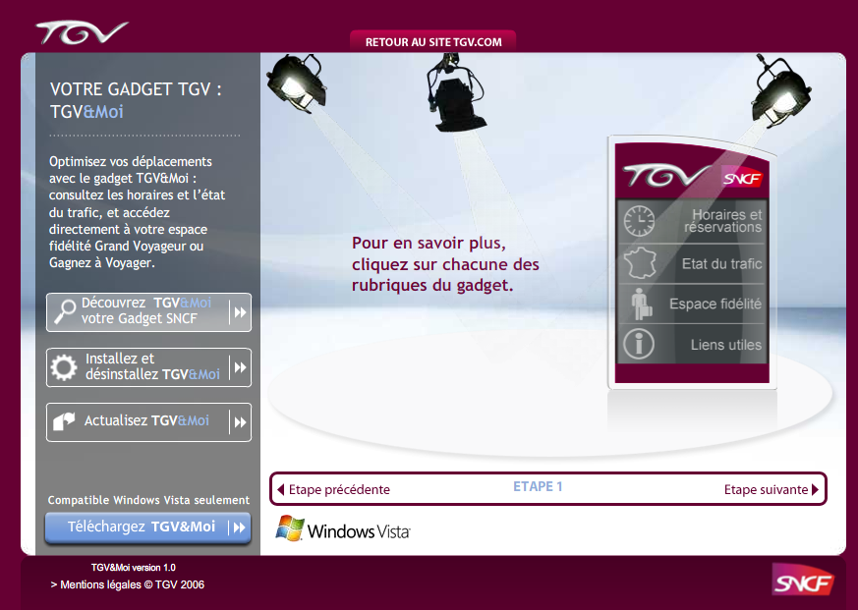
Task: Expand Découvrez TGV&Moi double-arrow
Action: tap(239, 312)
